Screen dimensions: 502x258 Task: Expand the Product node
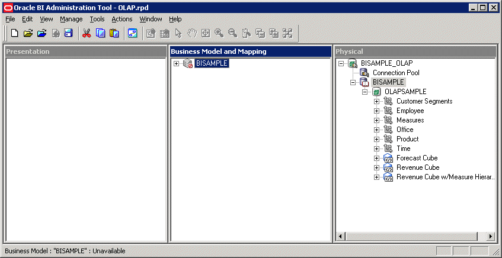tap(376, 140)
